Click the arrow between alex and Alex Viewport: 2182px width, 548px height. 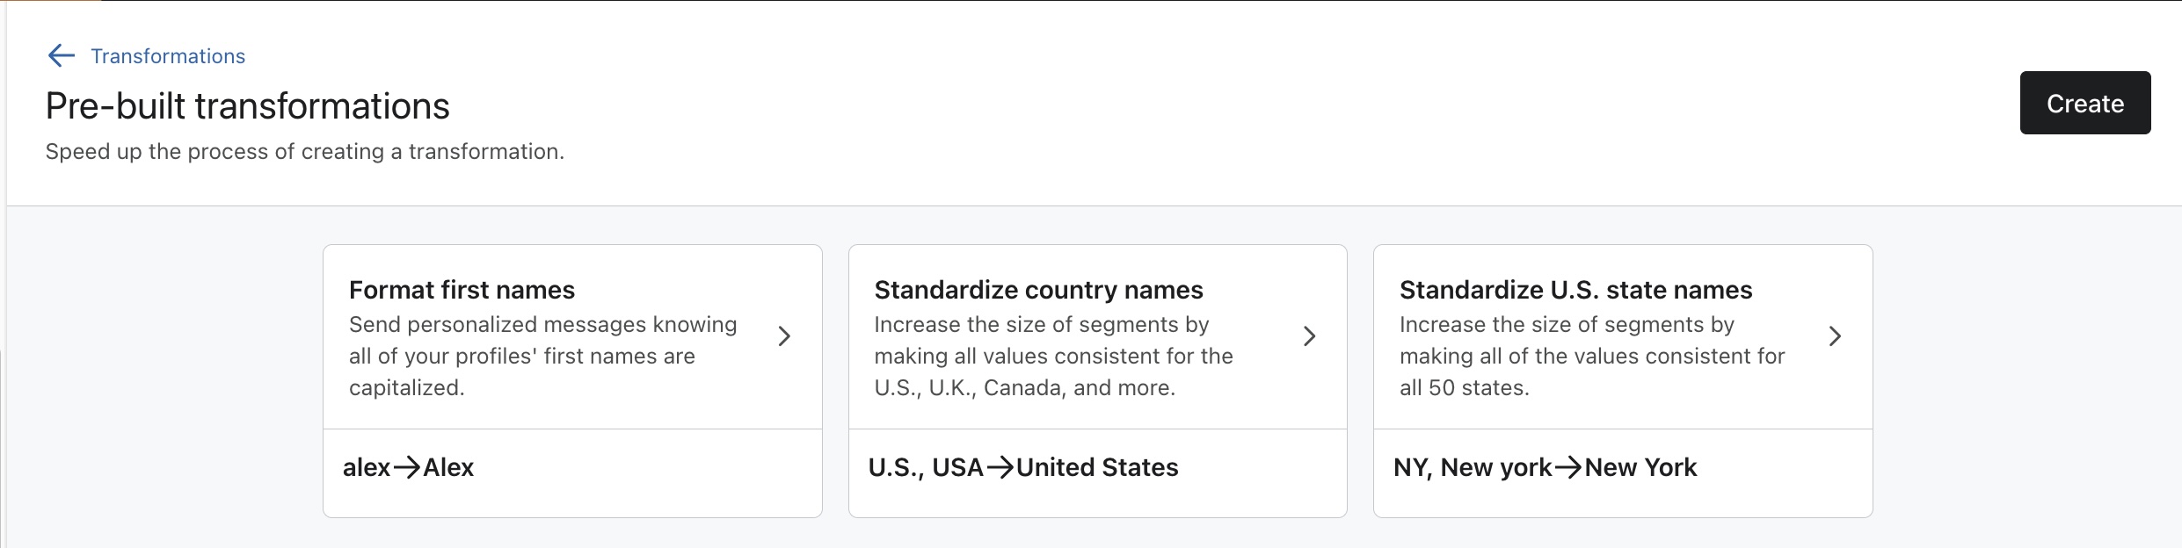pyautogui.click(x=406, y=467)
